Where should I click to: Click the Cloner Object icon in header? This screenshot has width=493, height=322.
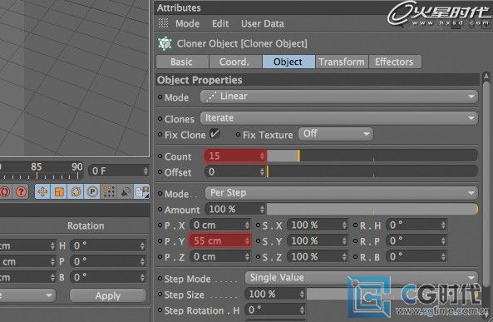click(165, 44)
